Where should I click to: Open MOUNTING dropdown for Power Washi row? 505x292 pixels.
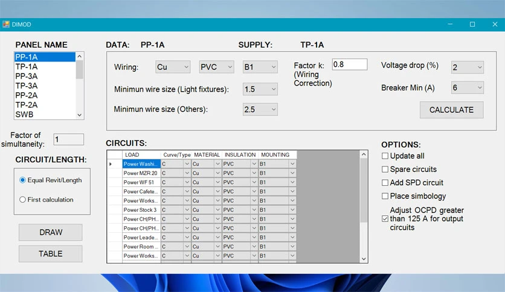click(x=292, y=163)
